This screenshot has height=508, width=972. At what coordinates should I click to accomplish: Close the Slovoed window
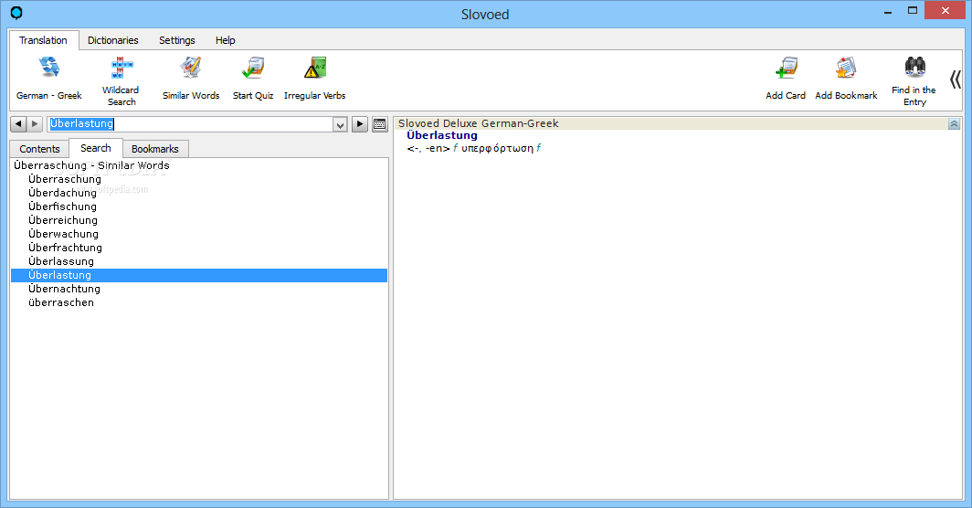click(x=946, y=11)
